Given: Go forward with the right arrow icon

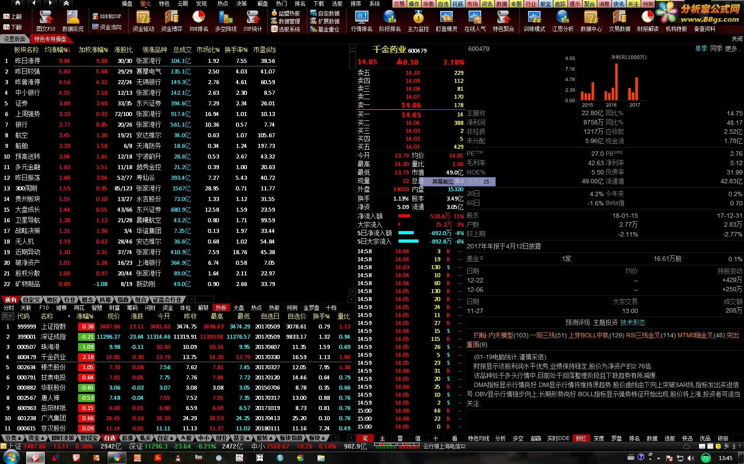Looking at the screenshot, I should tap(50, 3).
